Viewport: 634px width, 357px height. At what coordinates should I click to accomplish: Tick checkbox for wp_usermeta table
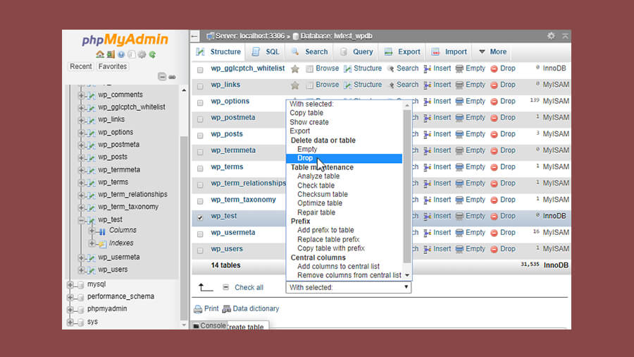click(x=200, y=234)
